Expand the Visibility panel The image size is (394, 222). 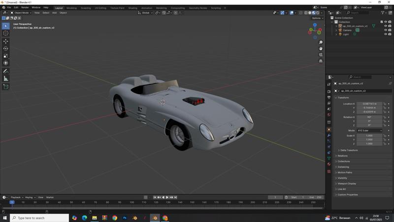tap(342, 178)
